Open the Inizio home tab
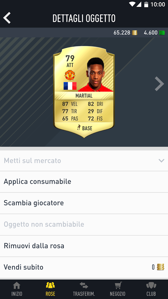Viewport: 168px width, 299px height. [x=17, y=289]
